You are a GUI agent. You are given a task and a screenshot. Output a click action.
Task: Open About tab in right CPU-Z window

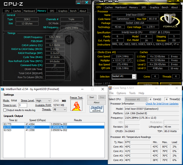pos(174,8)
